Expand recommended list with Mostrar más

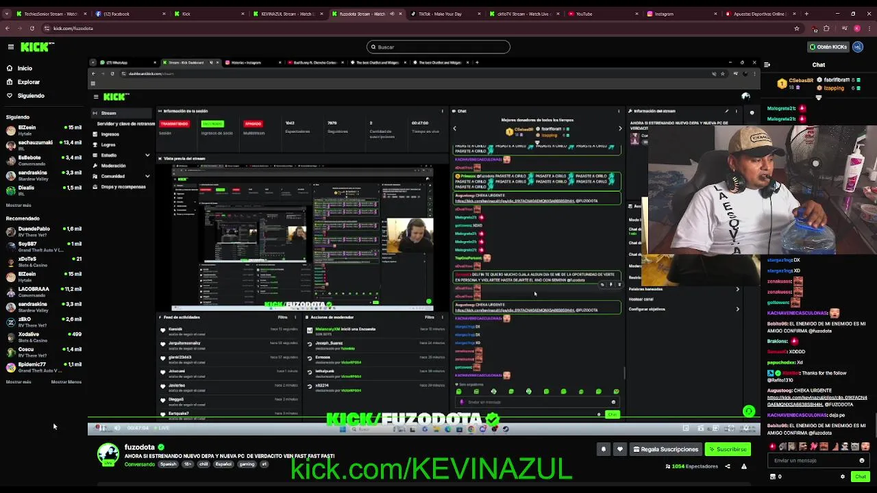[x=18, y=382]
